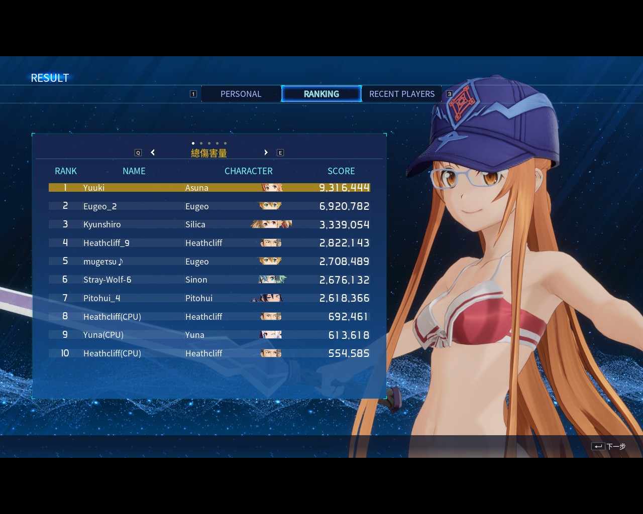Select player name Stray-Wolf-6
643x514 pixels.
(x=108, y=280)
